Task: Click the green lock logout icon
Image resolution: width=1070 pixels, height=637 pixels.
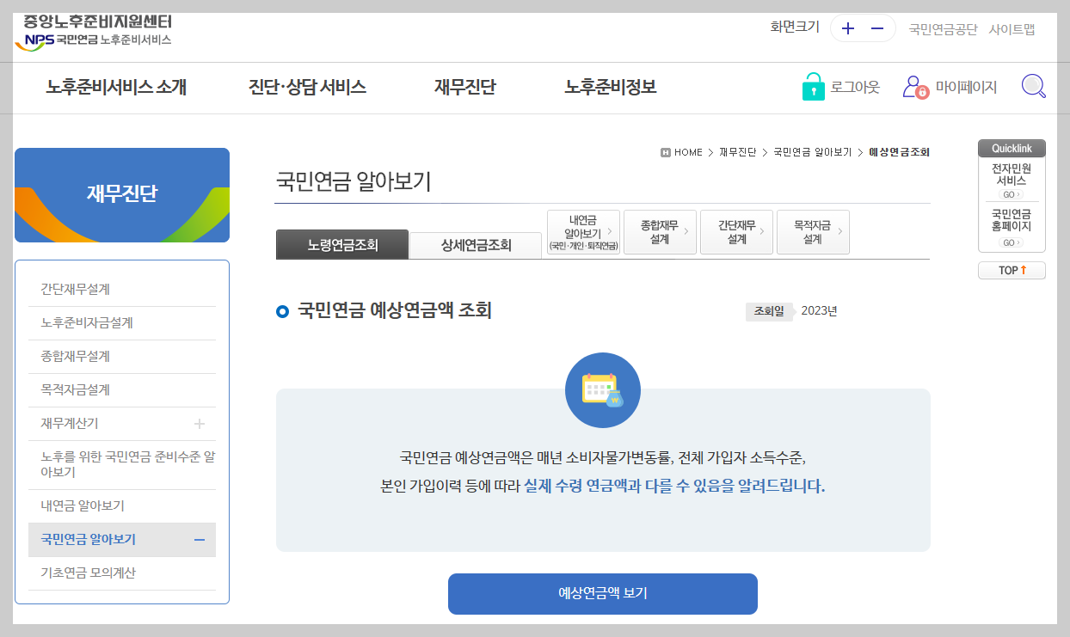Action: click(814, 86)
